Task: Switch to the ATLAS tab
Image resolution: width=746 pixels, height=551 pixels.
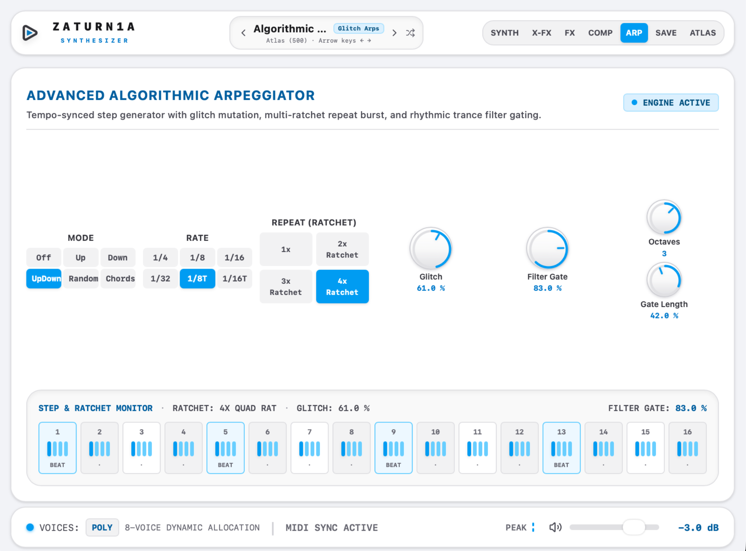Action: [x=703, y=33]
